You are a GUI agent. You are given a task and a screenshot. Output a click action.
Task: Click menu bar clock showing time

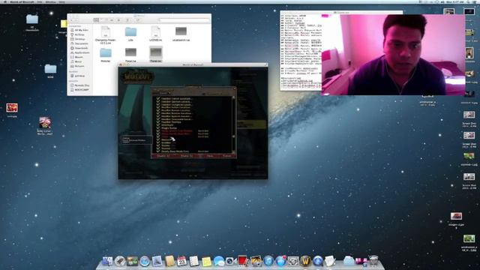(x=455, y=1)
